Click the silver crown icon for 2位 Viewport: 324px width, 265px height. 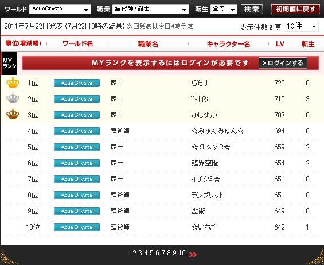pyautogui.click(x=13, y=98)
